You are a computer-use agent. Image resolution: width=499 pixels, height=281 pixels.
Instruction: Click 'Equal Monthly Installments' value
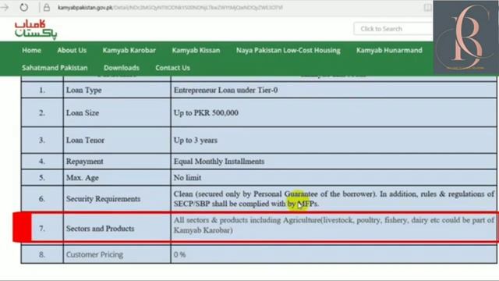[219, 162]
